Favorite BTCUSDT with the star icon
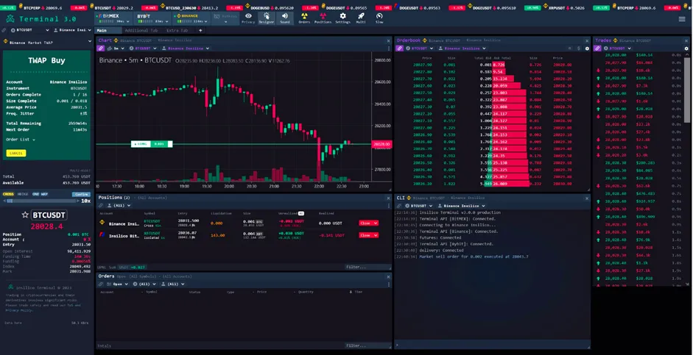 [25, 215]
